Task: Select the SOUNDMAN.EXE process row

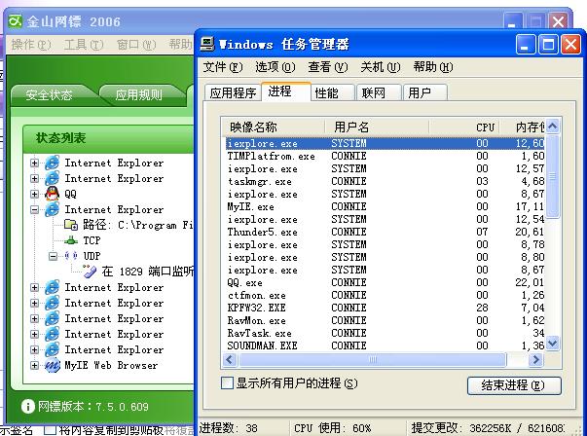Action: tap(385, 345)
